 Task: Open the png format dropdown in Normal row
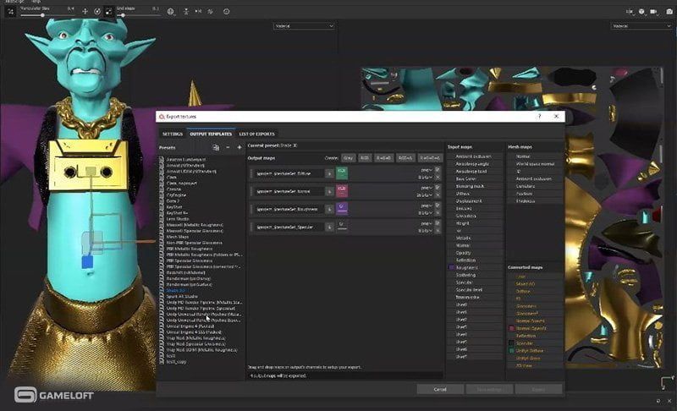click(x=427, y=188)
